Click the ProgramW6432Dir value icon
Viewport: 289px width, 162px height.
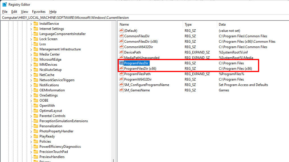tap(121, 79)
